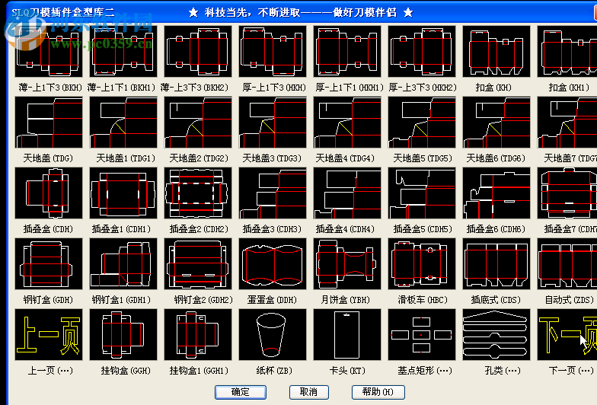The image size is (597, 405).
Task: Pick the 月饼盒 (YBH) mooncake box template
Action: point(347,263)
